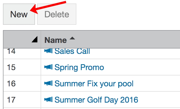
Task: Click the ascending sort arrow beside Name
Action: pos(72,39)
